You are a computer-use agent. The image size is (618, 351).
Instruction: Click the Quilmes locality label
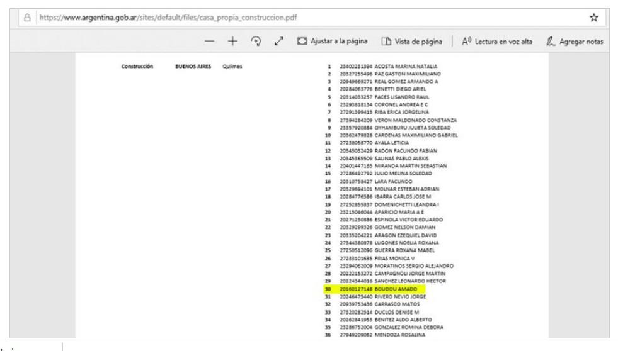pyautogui.click(x=232, y=67)
